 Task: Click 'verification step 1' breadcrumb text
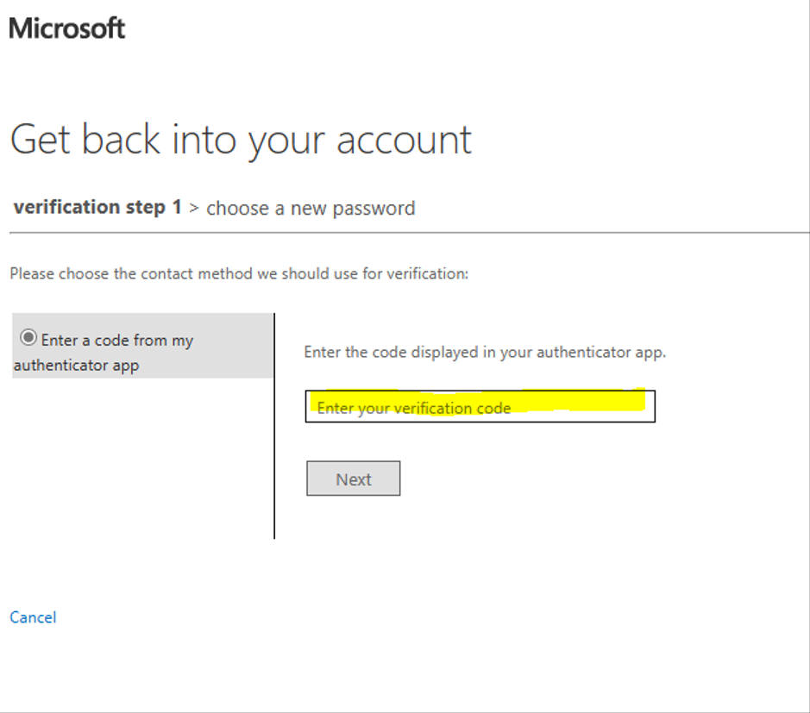pyautogui.click(x=97, y=207)
